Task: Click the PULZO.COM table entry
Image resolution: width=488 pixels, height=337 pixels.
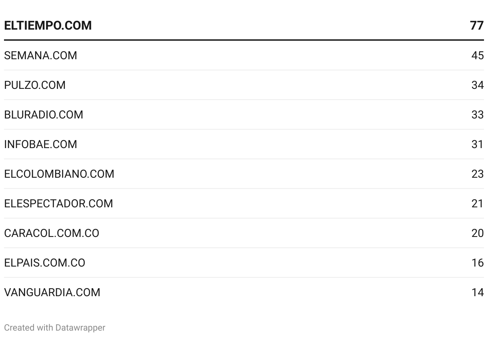Action: point(35,85)
